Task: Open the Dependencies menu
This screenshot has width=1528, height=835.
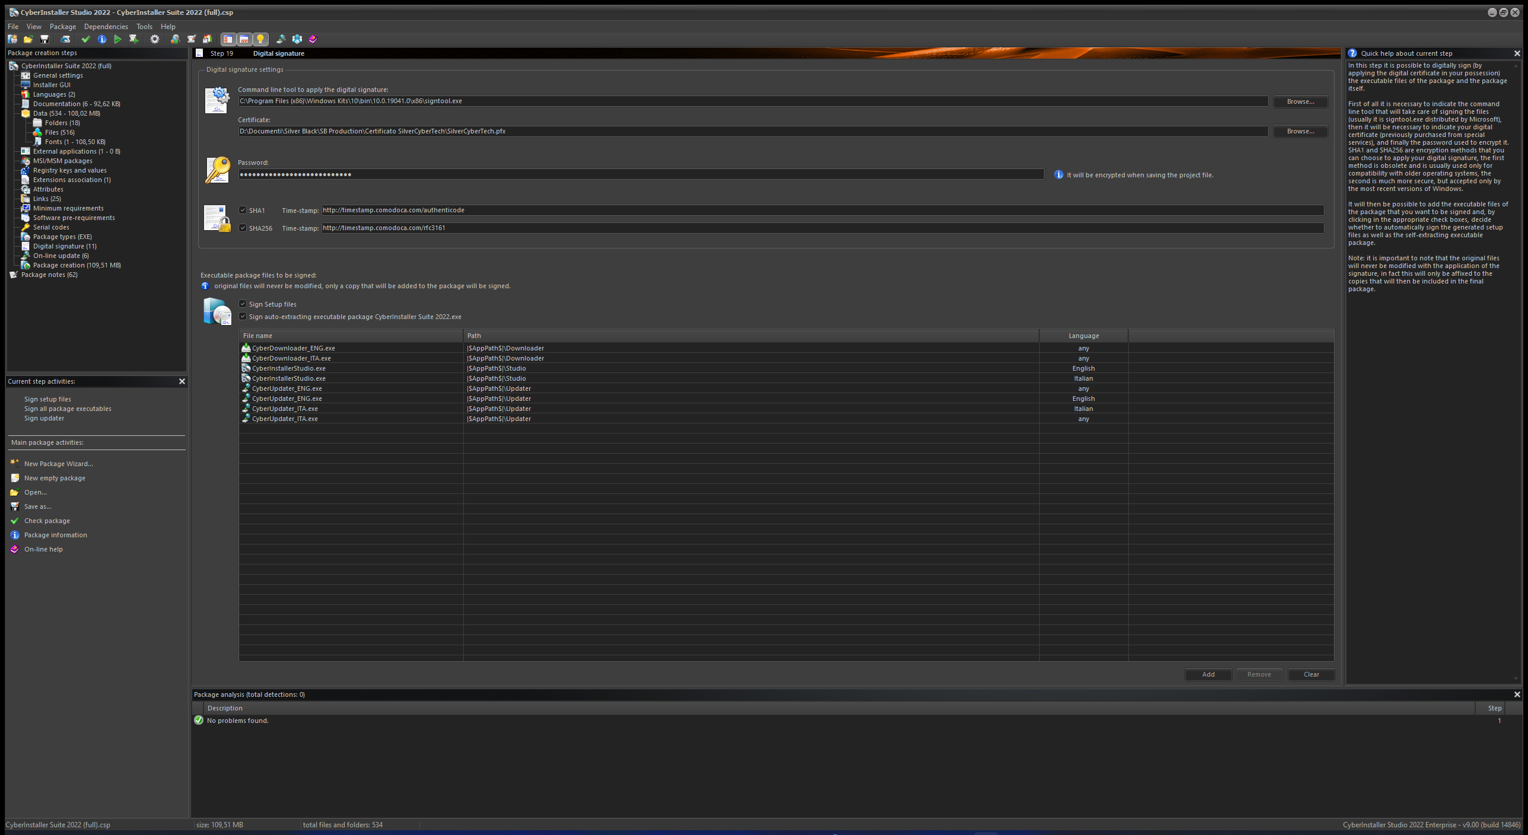Action: pyautogui.click(x=106, y=27)
